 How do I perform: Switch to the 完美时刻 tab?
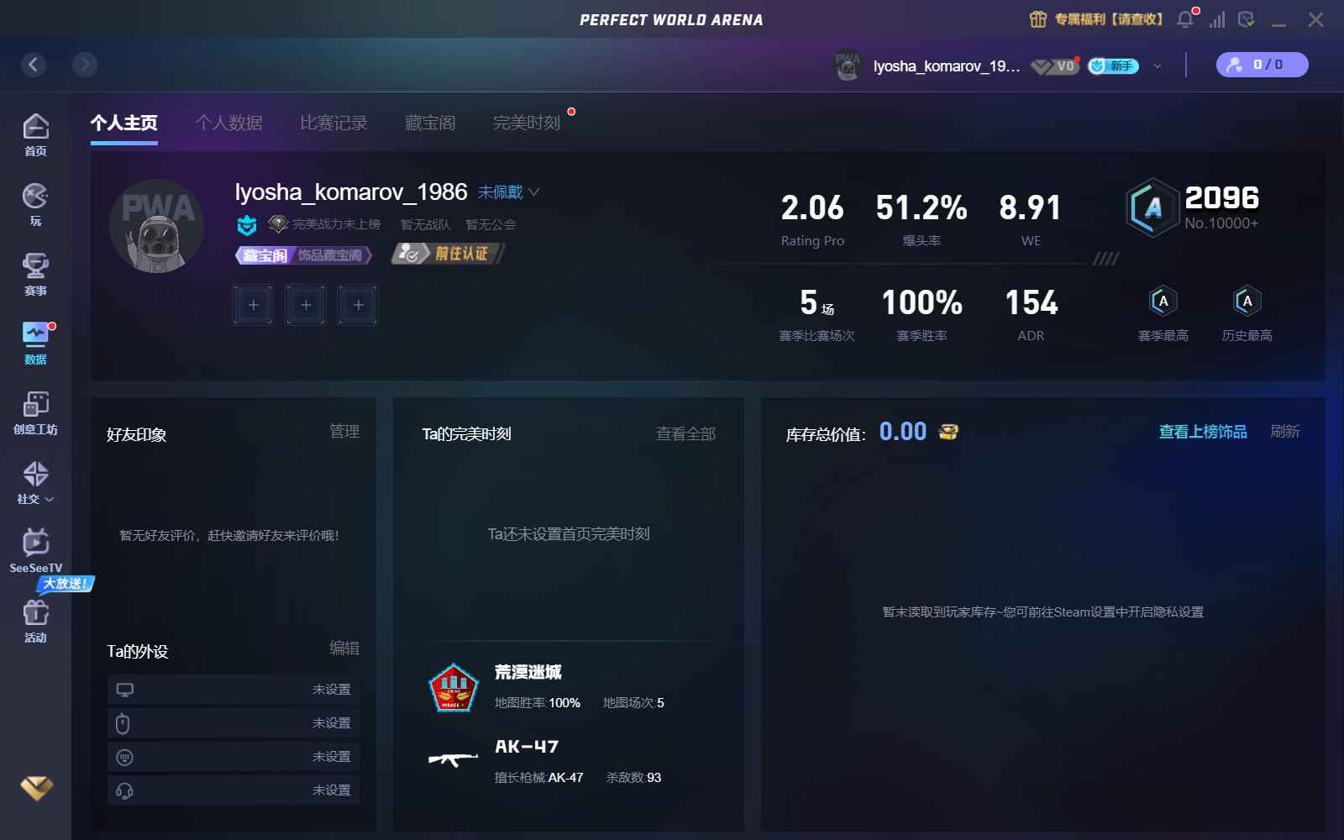coord(527,123)
